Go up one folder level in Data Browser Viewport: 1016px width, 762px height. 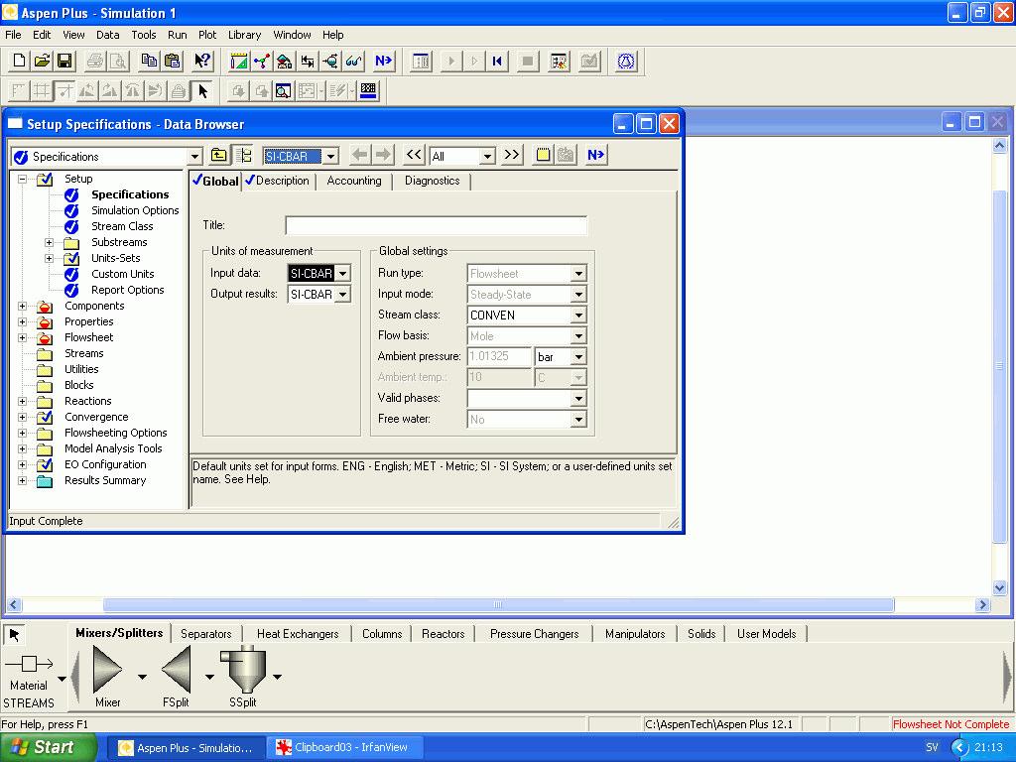tap(219, 155)
